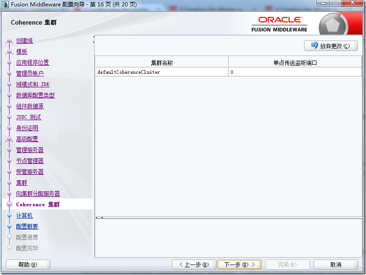Click the step bullet beside 计算机
This screenshot has height=275, width=366.
10,215
